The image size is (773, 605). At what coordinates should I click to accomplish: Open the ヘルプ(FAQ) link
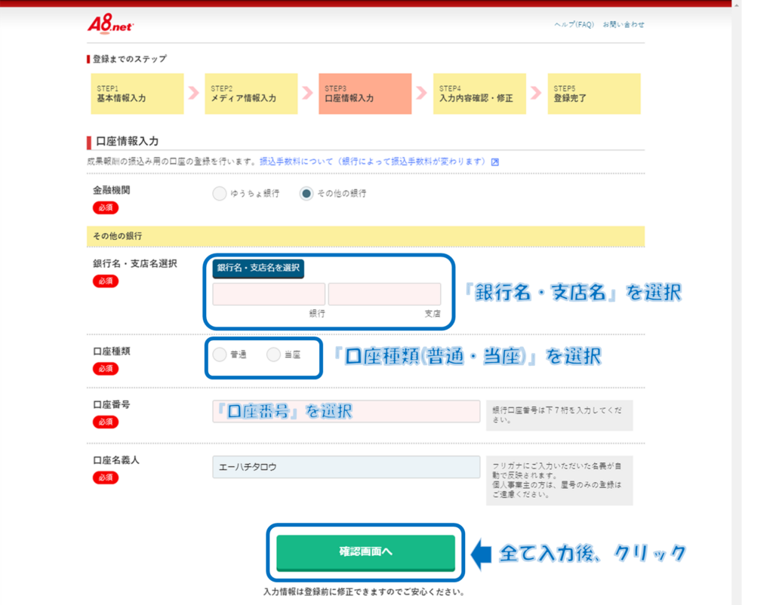pos(574,25)
